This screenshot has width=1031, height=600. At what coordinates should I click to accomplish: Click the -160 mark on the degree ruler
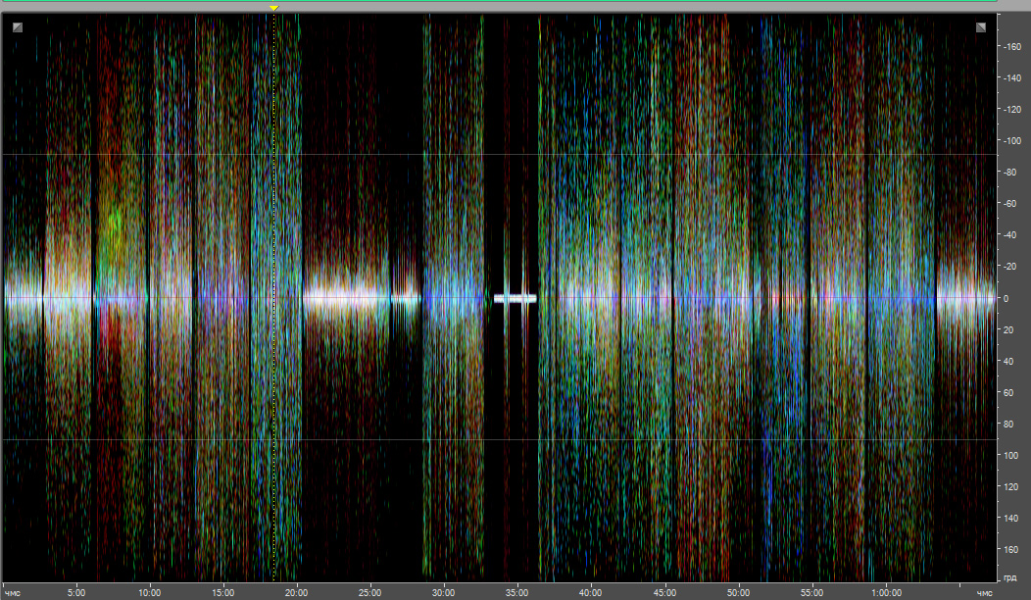(1010, 47)
